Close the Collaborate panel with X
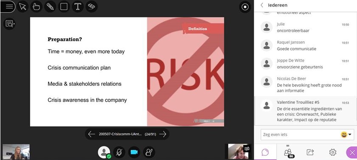The height and width of the screenshot is (160, 357). [352, 152]
